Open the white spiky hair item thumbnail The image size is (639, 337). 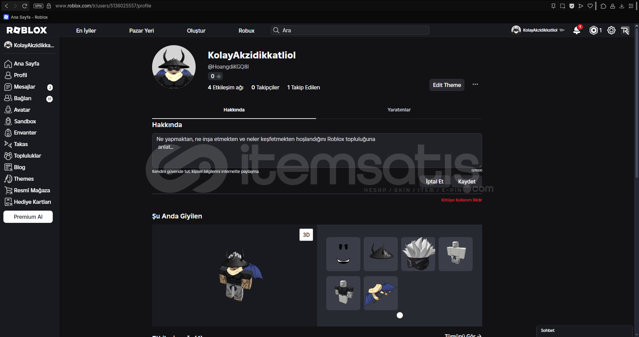(418, 254)
